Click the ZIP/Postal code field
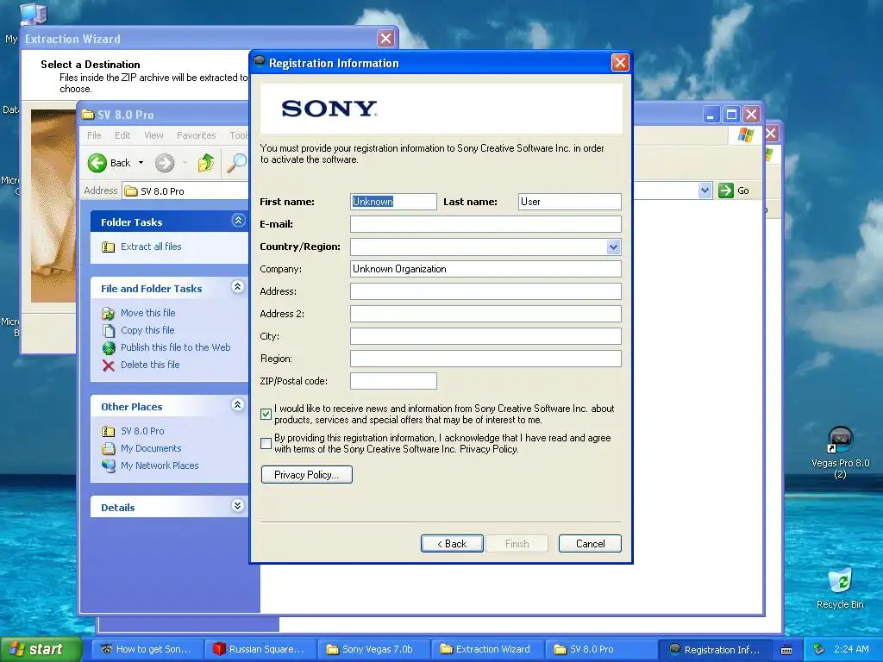Screen dimensions: 883x662 (x=393, y=381)
